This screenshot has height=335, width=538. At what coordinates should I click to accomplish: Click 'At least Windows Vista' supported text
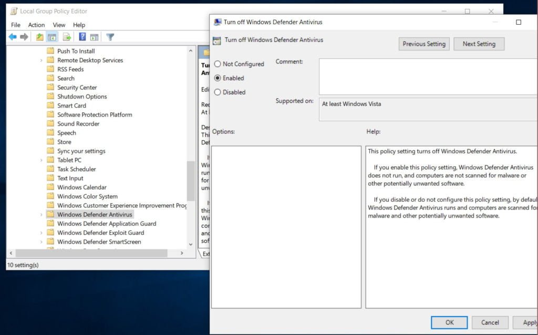point(351,104)
